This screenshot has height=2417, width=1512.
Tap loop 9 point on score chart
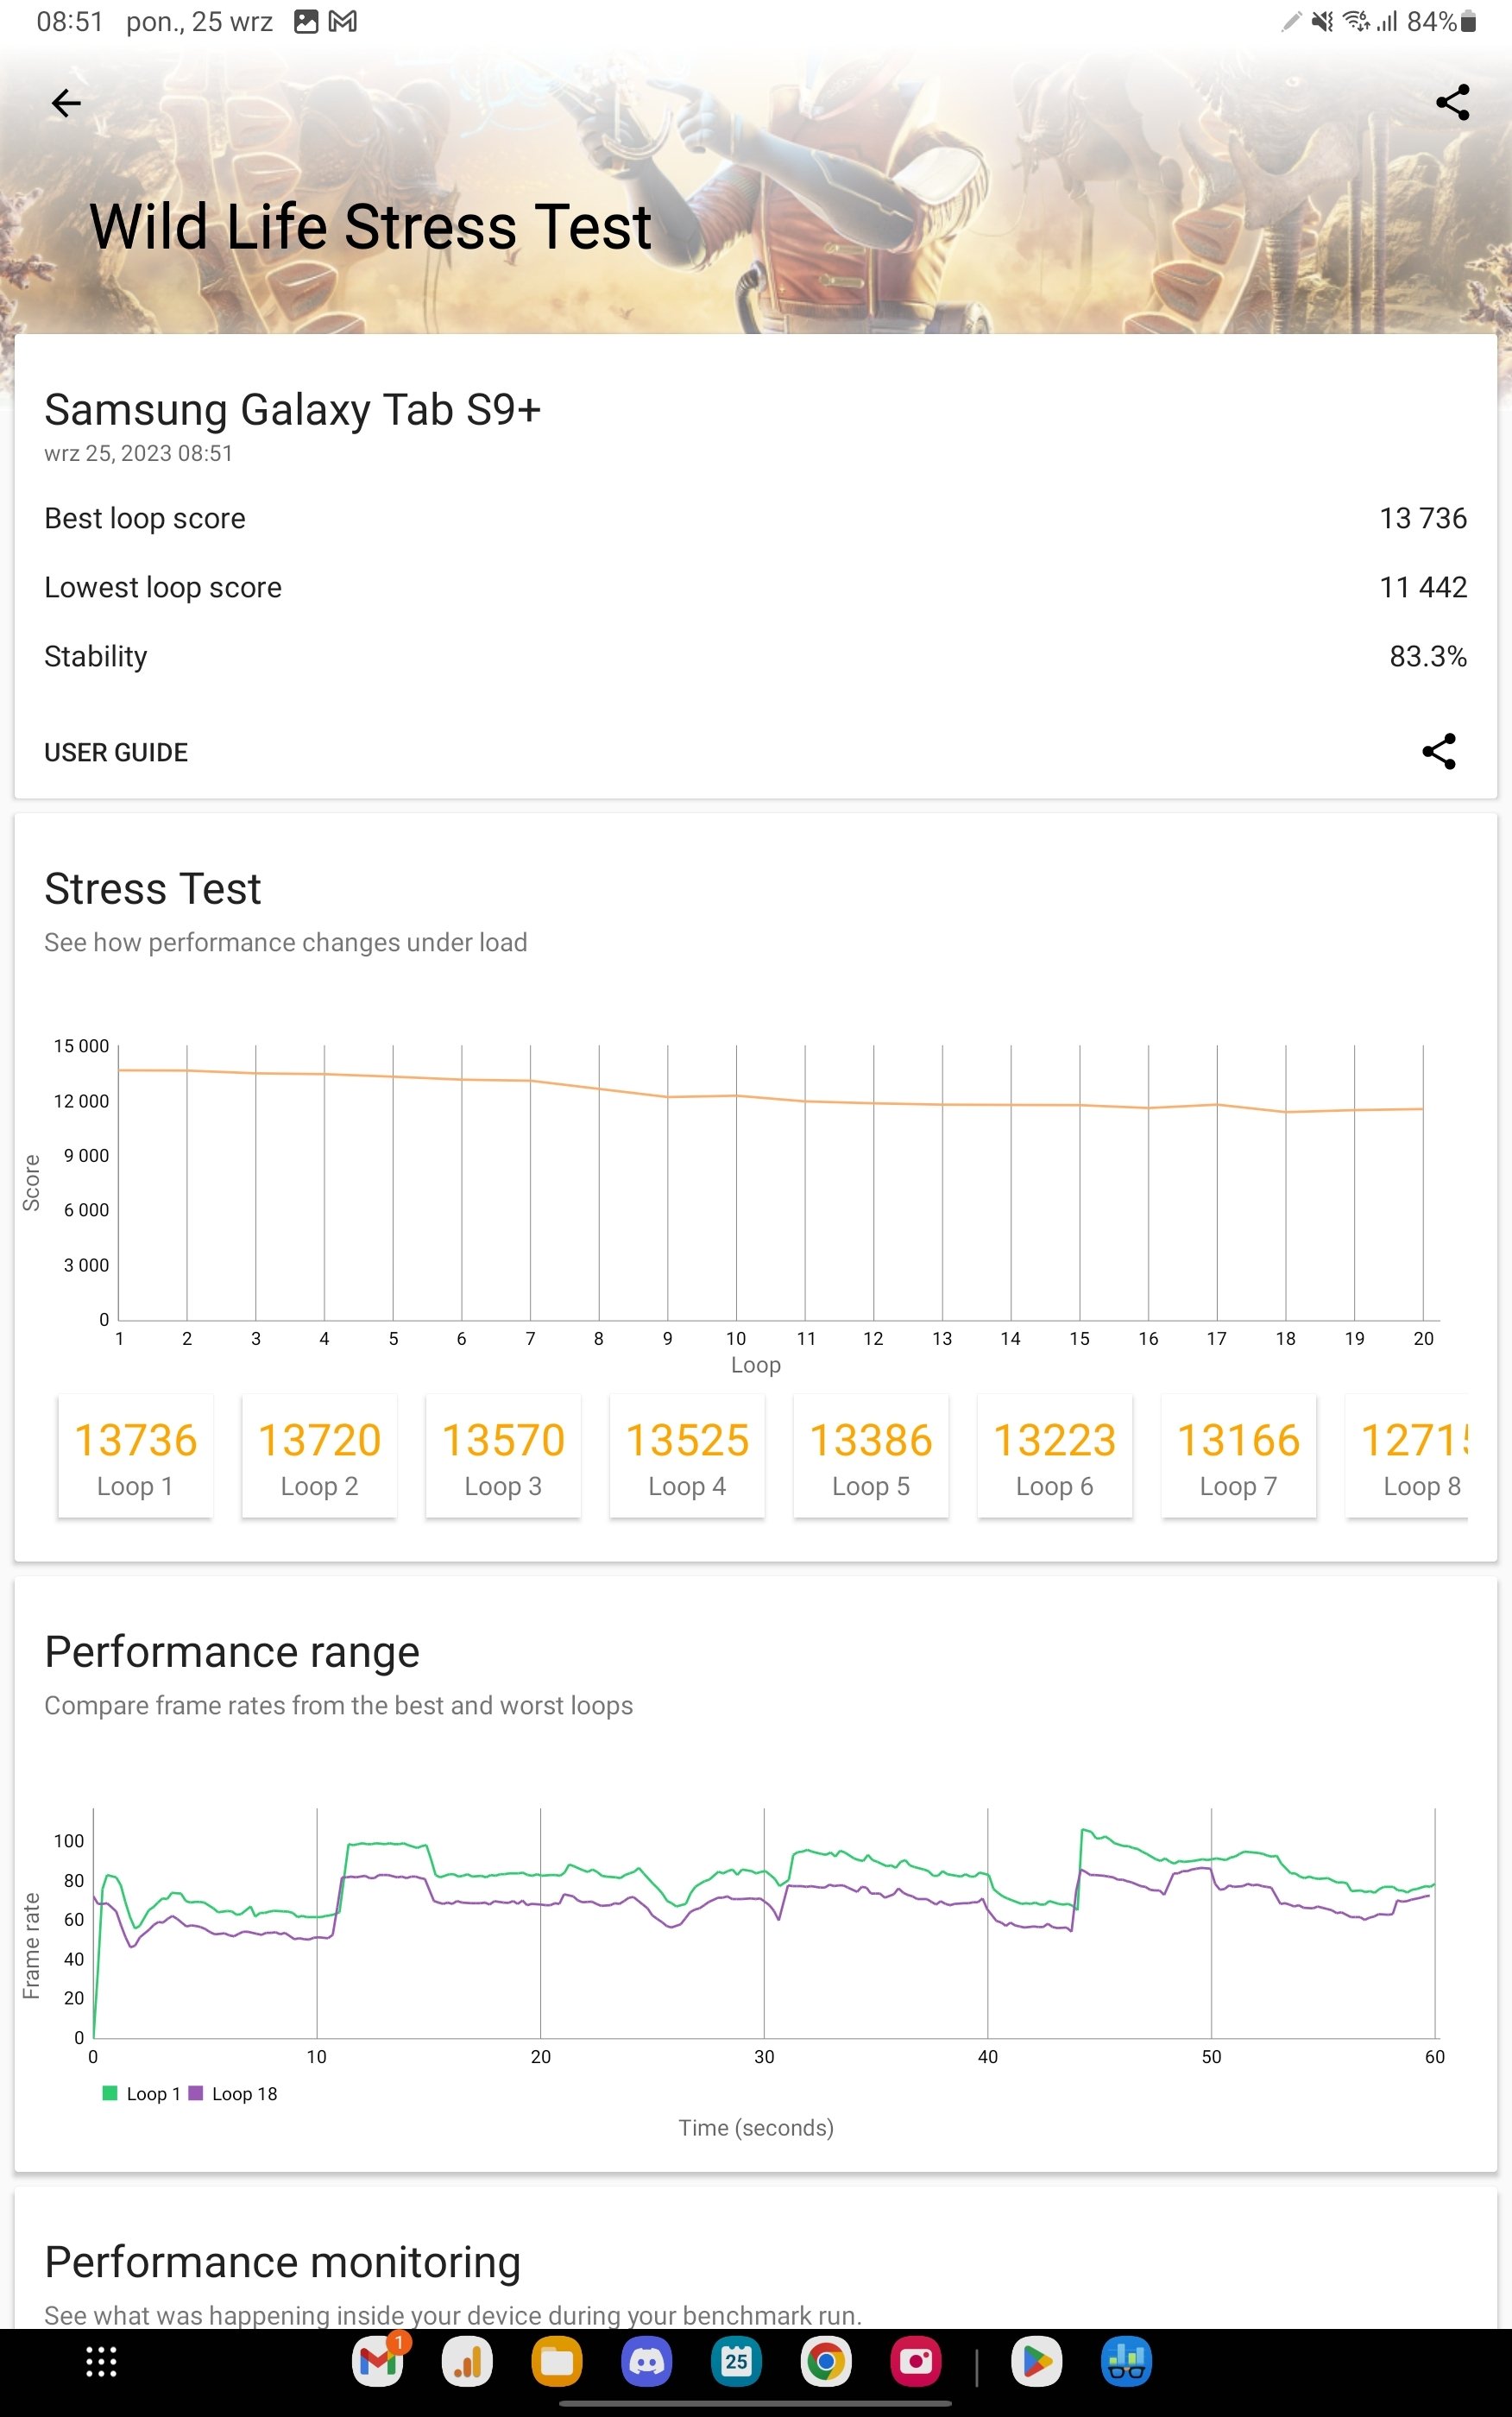pyautogui.click(x=668, y=1097)
